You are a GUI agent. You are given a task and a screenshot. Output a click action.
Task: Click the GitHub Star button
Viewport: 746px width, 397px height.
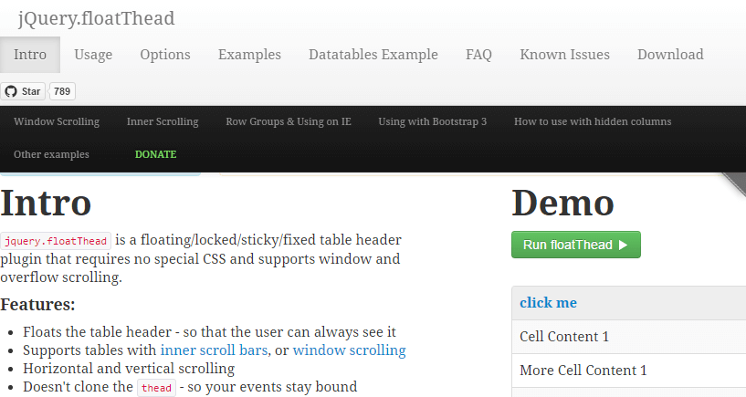coord(23,91)
